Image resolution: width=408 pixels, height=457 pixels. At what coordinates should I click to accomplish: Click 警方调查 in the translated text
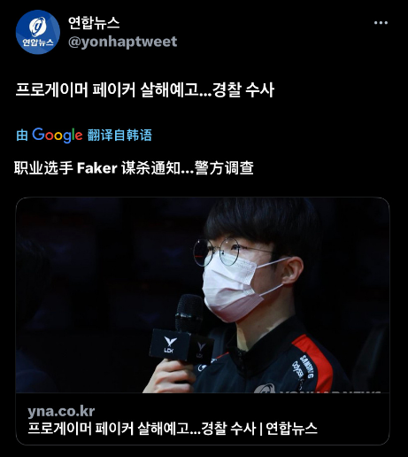click(x=224, y=168)
